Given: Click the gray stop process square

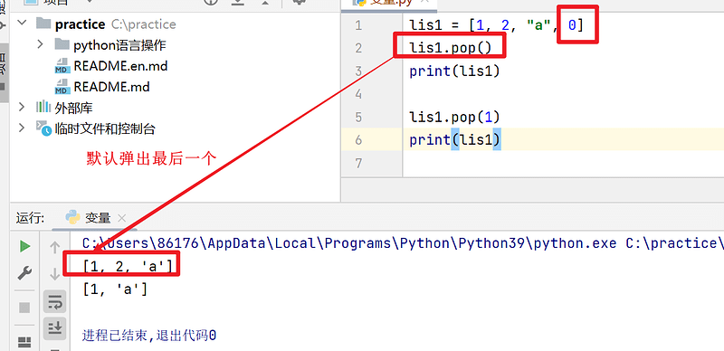Looking at the screenshot, I should click(x=24, y=308).
